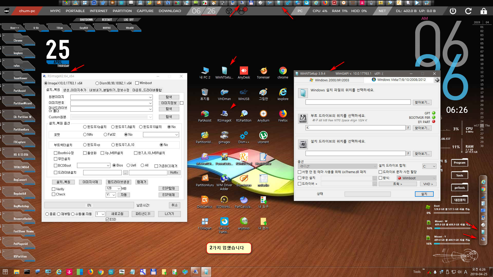This screenshot has height=277, width=493.
Task: Launch WinUSB desktop icon
Action: (x=244, y=94)
